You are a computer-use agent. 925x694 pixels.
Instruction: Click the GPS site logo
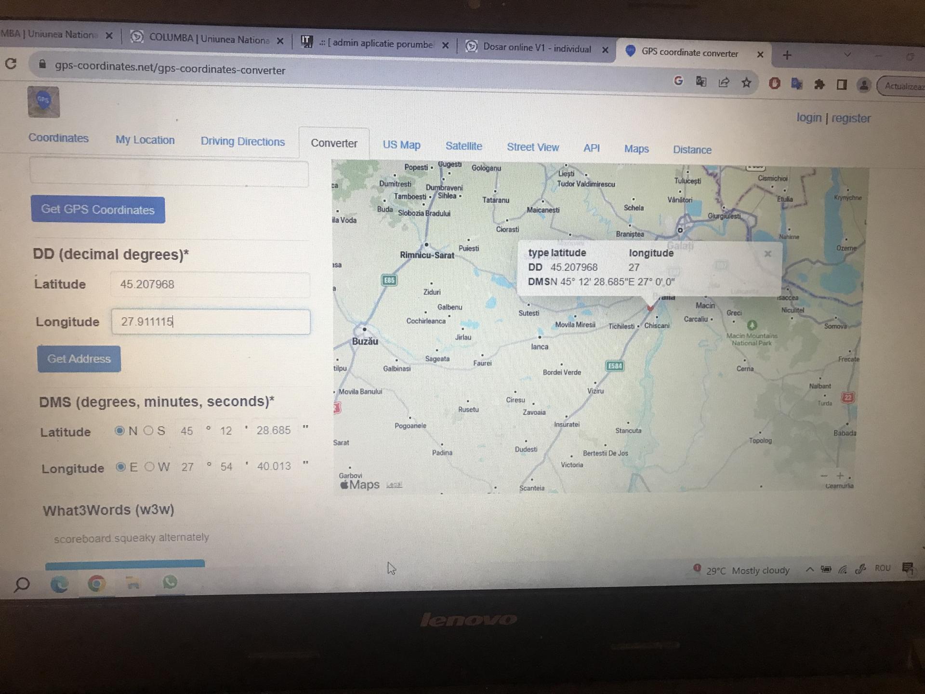click(x=43, y=102)
